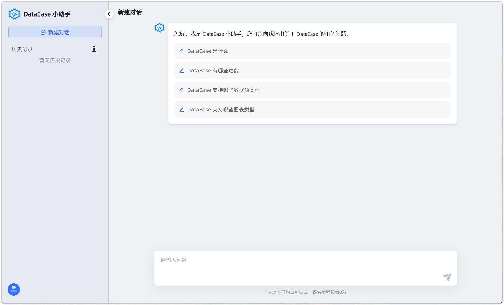The width and height of the screenshot is (504, 305).
Task: Click the pencil icon beside 'DataEase 有哪些功能'
Action: pyautogui.click(x=182, y=70)
